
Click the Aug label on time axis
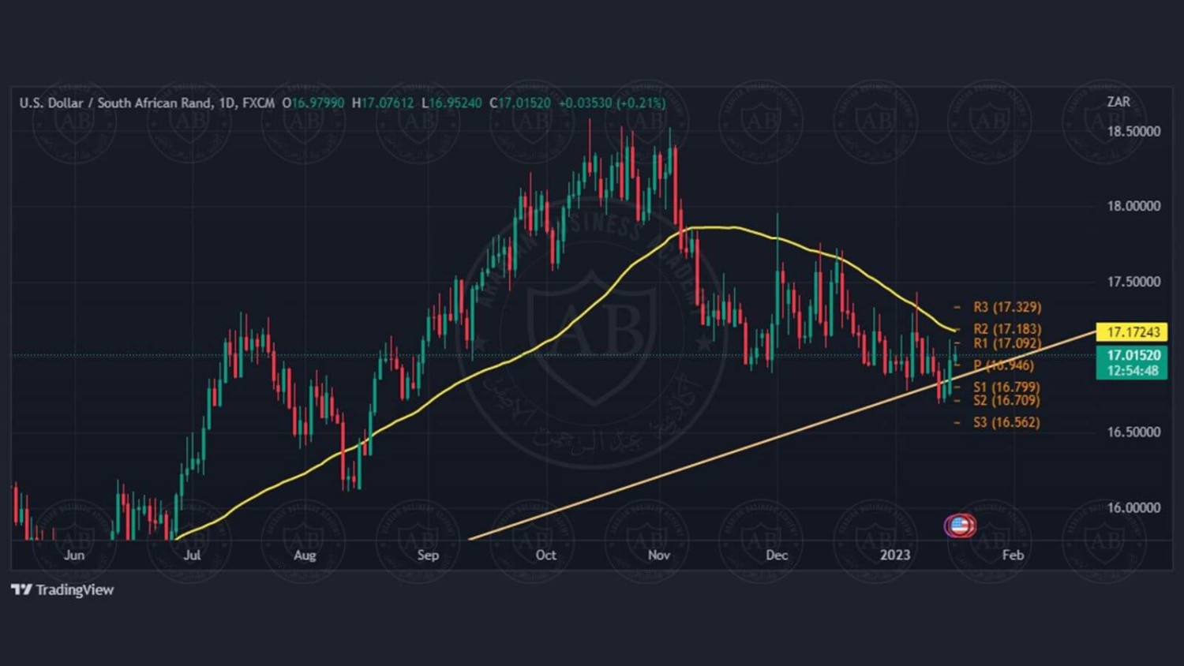coord(305,555)
